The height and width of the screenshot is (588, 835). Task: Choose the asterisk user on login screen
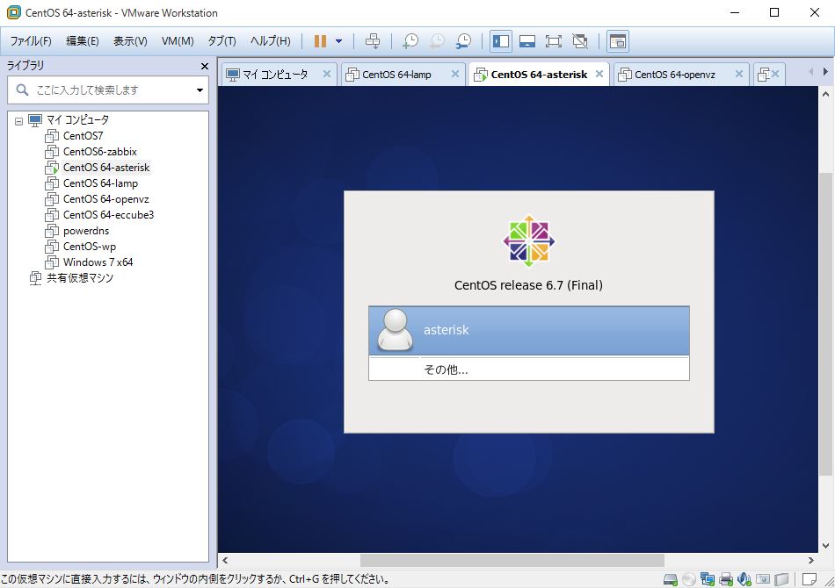[x=529, y=330]
